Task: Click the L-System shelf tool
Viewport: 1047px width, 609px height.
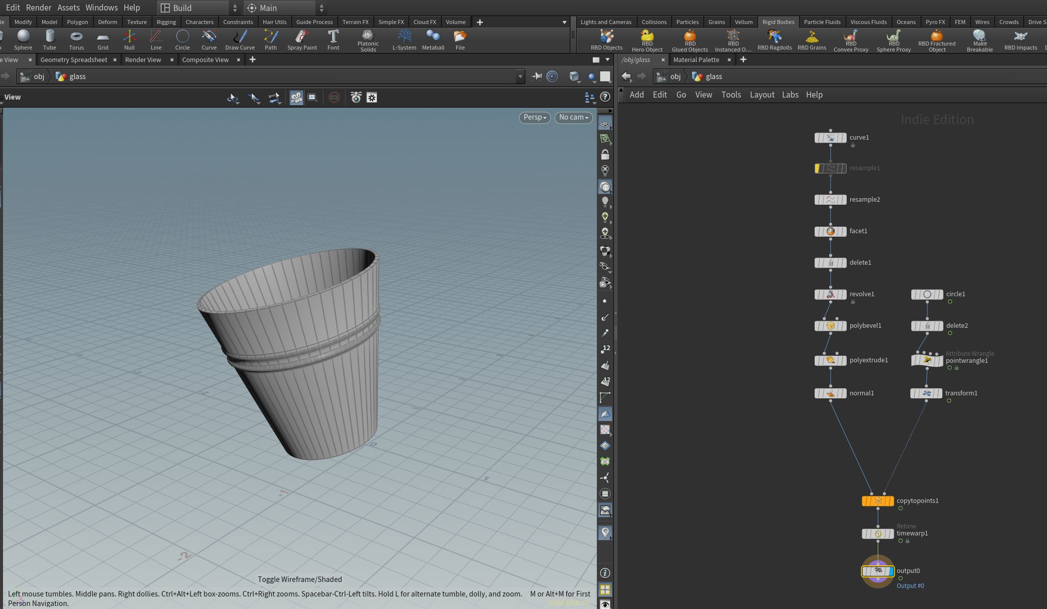Action: (x=404, y=40)
